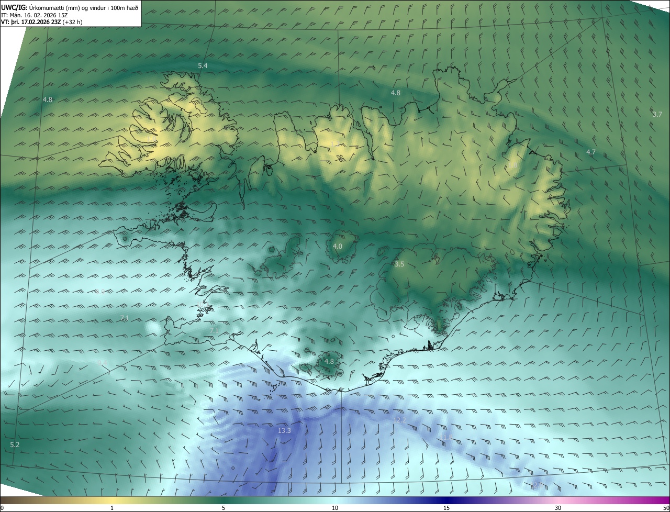Select the 4.0 value inside the central glacier outline
This screenshot has width=670, height=512.
point(338,246)
